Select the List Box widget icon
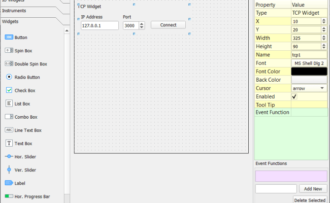330x203 pixels. [9, 104]
